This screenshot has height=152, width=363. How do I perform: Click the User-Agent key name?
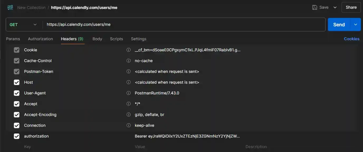(x=35, y=93)
